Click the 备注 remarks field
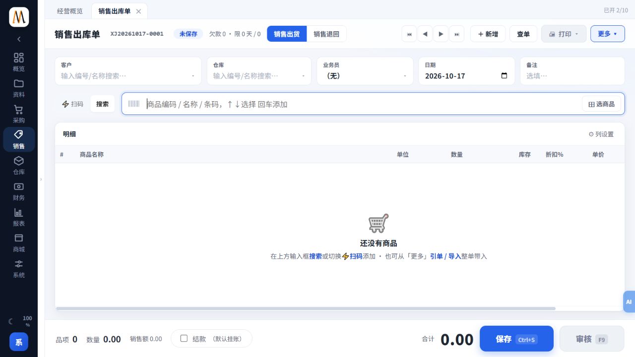Viewport: 635px width, 357px height. tap(572, 71)
